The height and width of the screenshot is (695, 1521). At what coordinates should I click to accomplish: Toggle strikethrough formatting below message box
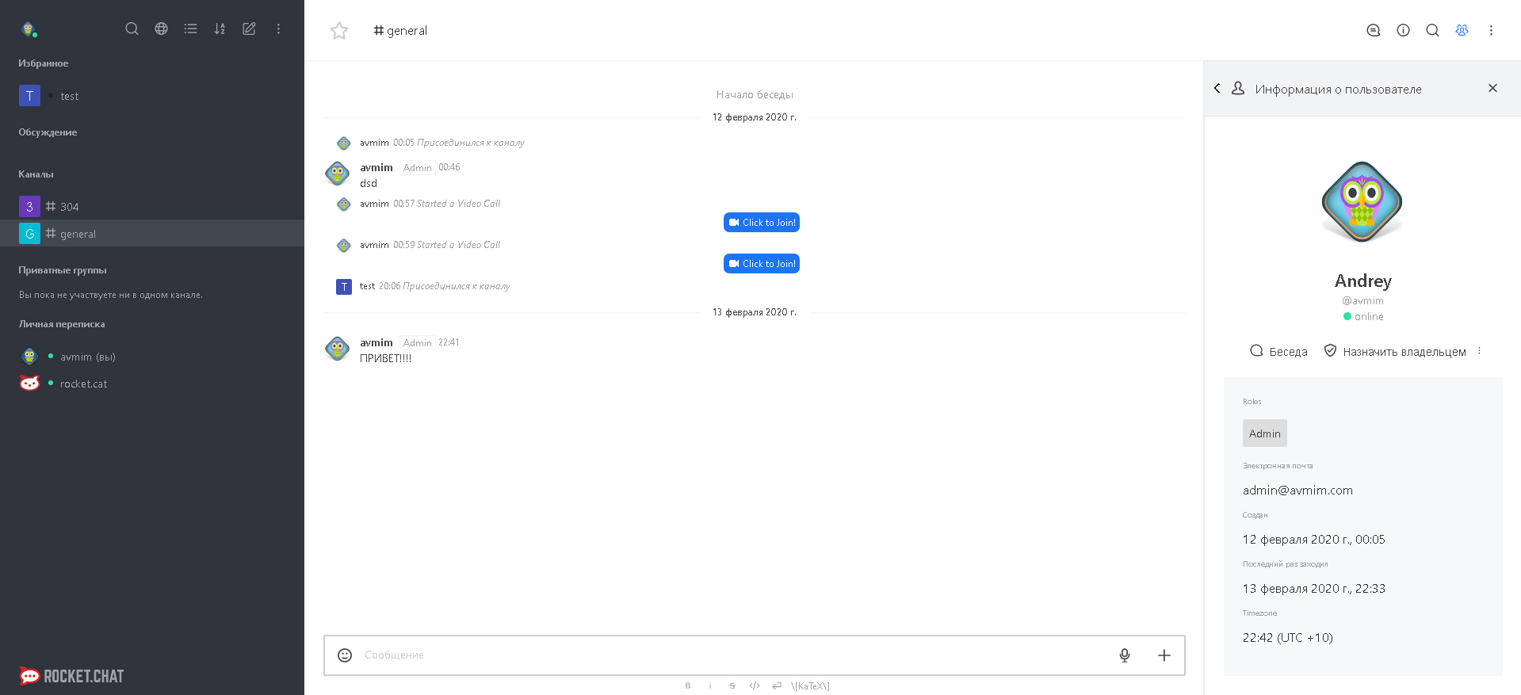732,686
